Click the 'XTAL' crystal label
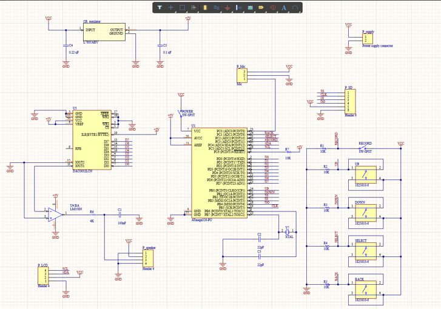This screenshot has width=441, height=309. [289, 237]
